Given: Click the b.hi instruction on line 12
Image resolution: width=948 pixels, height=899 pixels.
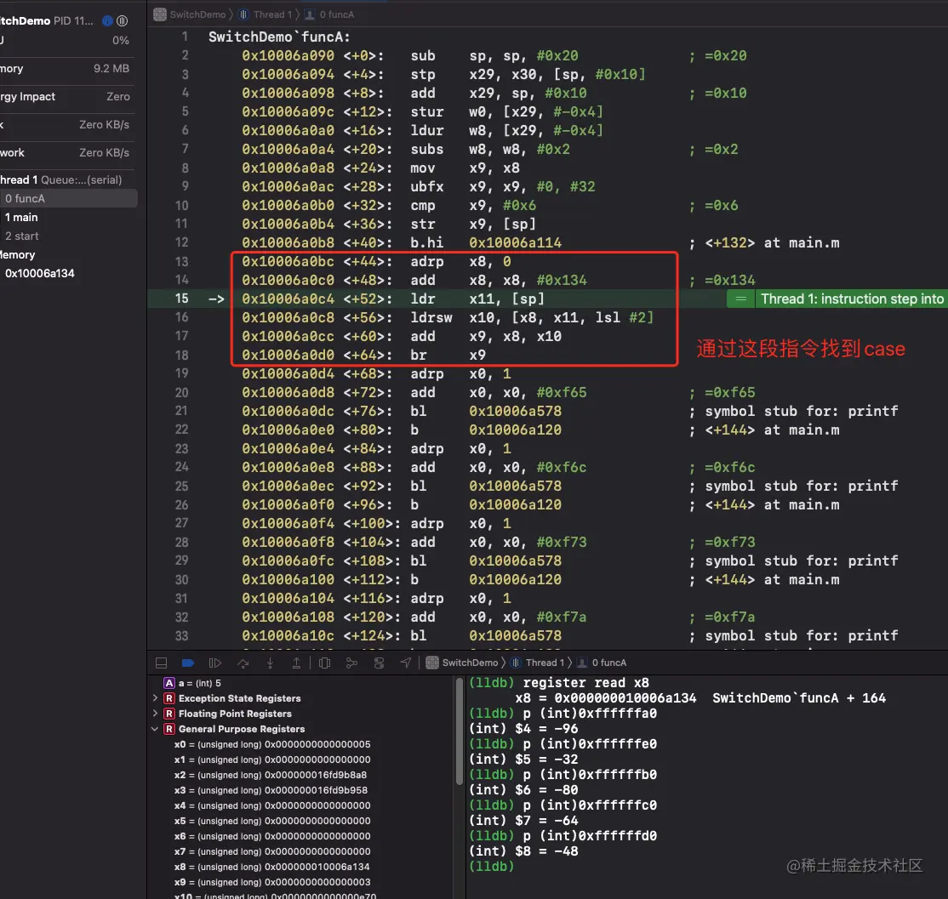Looking at the screenshot, I should pyautogui.click(x=426, y=242).
